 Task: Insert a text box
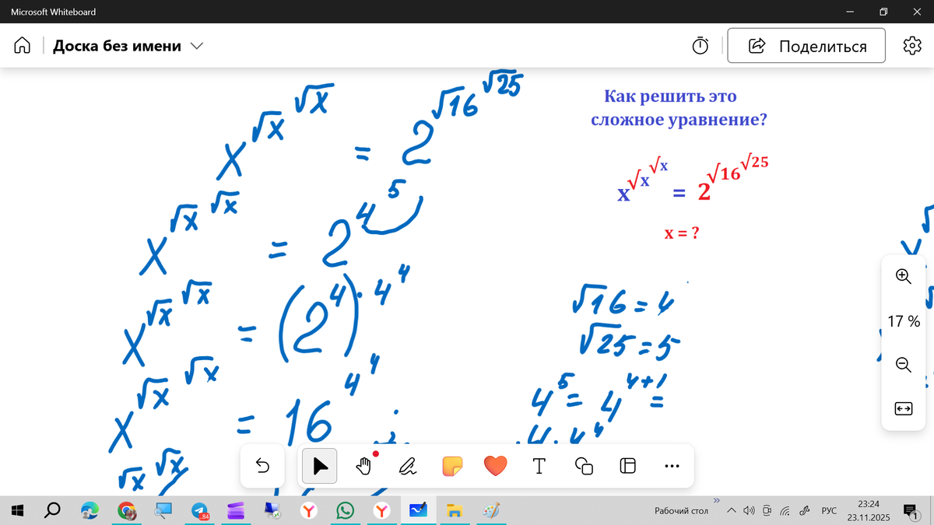coord(539,466)
